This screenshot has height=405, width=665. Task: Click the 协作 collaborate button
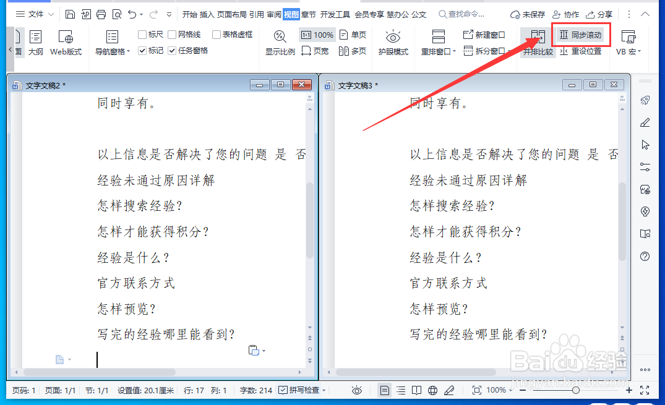[566, 14]
